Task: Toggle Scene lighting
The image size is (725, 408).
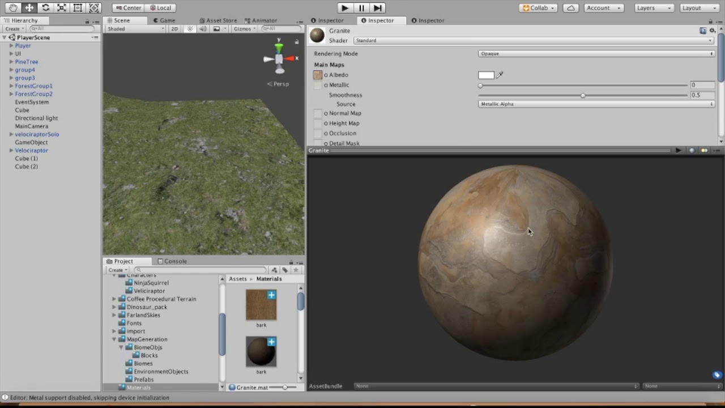Action: pos(190,29)
